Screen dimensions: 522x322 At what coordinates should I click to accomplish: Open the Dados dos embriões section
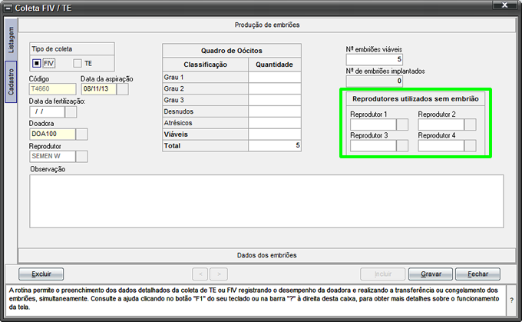(x=267, y=255)
